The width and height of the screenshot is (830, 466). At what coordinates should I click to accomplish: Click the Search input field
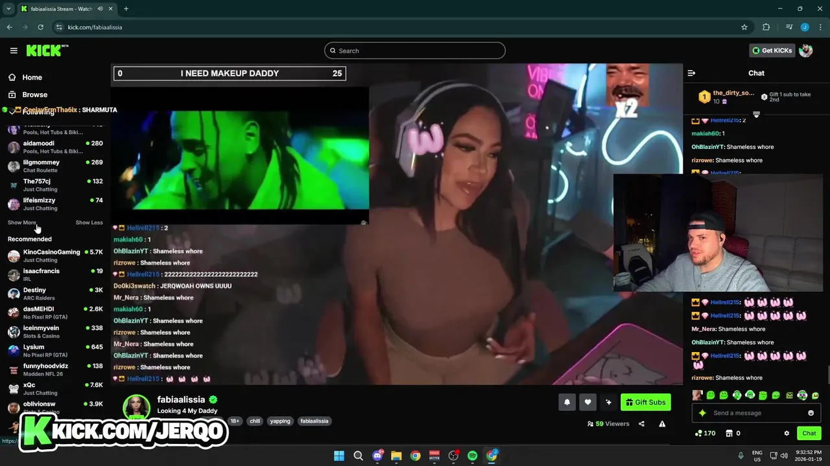tap(415, 50)
